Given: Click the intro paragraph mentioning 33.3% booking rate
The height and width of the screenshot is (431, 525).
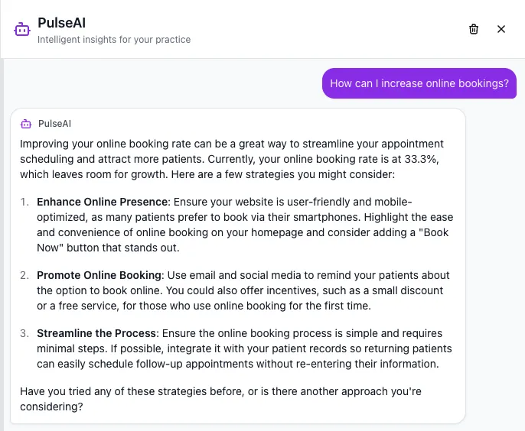Looking at the screenshot, I should tap(231, 159).
